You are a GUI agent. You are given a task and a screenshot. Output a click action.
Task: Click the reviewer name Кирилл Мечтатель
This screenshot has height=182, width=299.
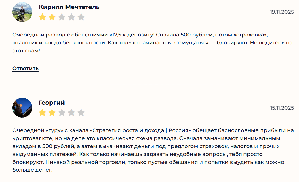69,7
